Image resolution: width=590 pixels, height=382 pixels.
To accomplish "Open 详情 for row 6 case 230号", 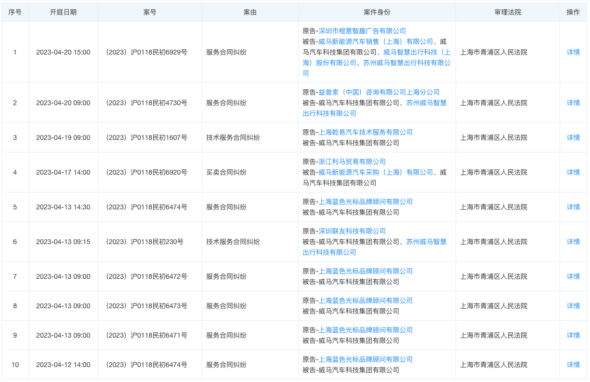I will 573,242.
